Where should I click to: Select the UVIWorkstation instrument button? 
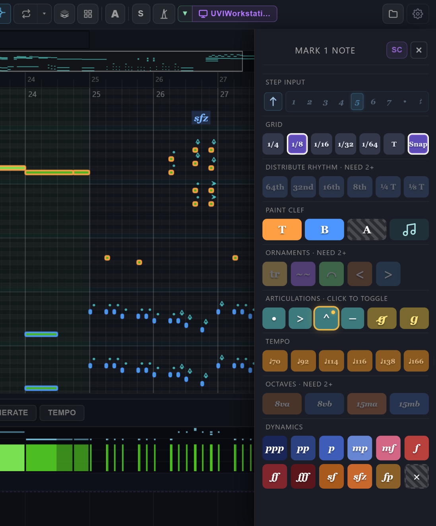(234, 14)
